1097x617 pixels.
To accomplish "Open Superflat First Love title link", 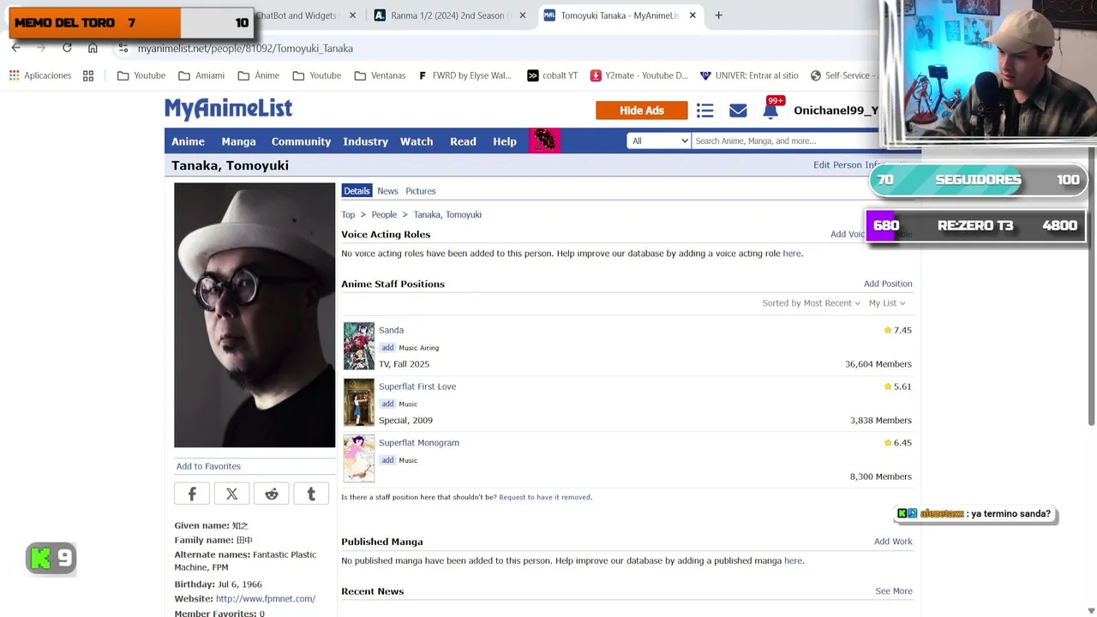I will click(417, 386).
